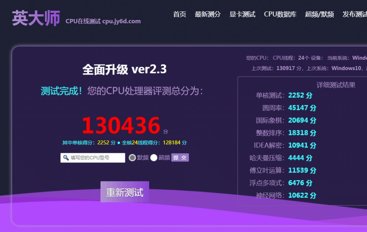
Task: Open the CPU数据库 menu item
Action: [280, 14]
